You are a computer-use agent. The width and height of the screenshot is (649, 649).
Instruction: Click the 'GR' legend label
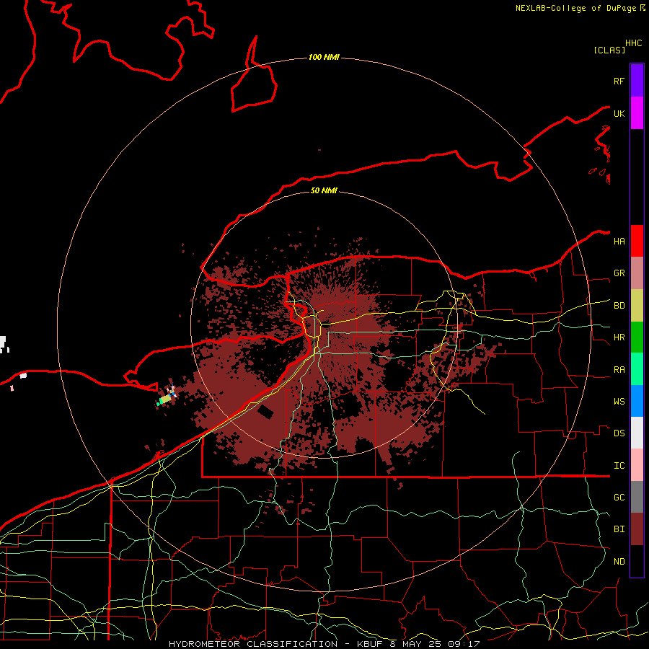pyautogui.click(x=619, y=273)
